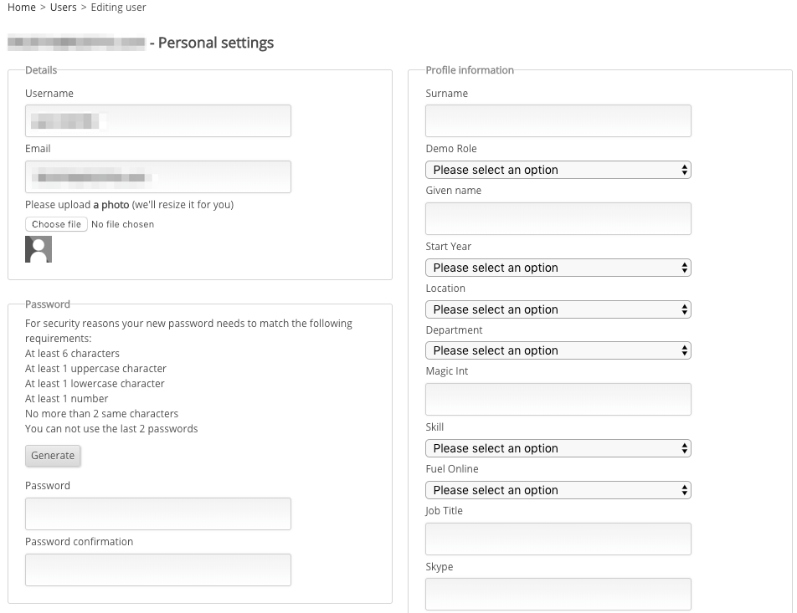Expand the Start Year dropdown
This screenshot has width=797, height=613.
558,268
